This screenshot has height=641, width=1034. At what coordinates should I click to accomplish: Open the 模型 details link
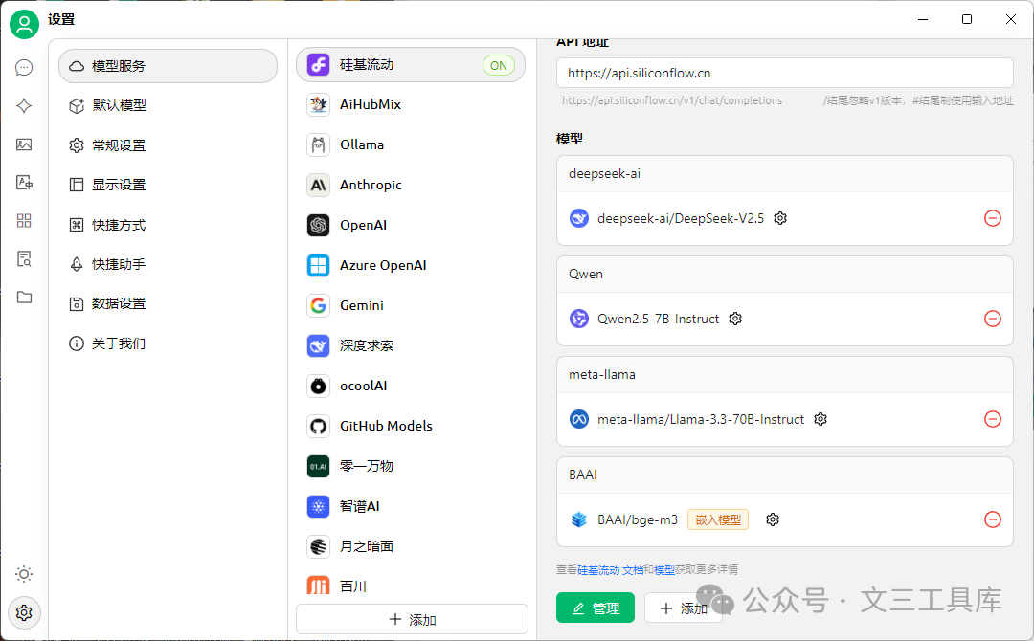[x=664, y=570]
